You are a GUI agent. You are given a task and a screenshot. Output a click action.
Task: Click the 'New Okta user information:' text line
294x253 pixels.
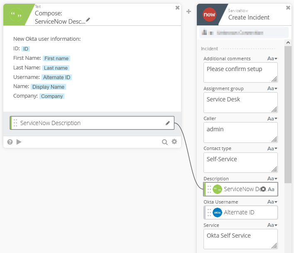tap(47, 39)
